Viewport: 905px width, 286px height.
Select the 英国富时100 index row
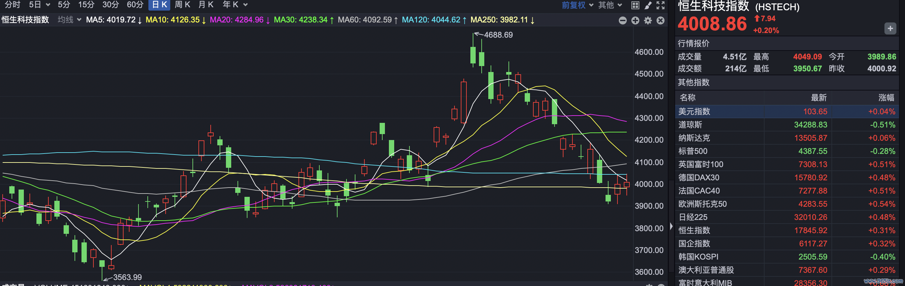coord(787,164)
